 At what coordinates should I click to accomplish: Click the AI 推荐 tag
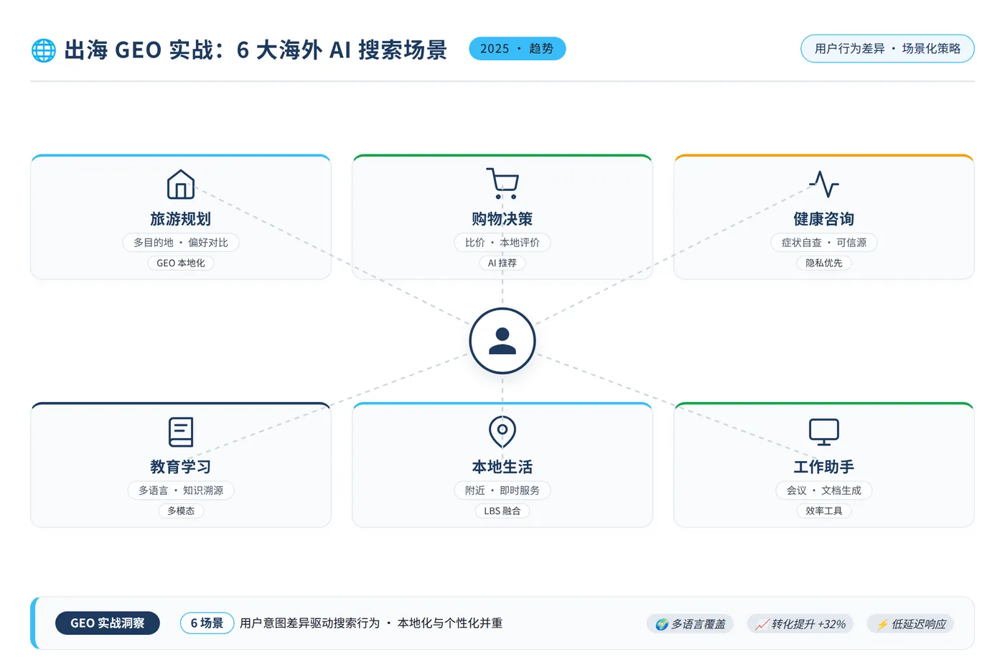coord(502,263)
